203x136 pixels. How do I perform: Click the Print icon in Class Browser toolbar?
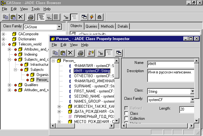pos(31,17)
